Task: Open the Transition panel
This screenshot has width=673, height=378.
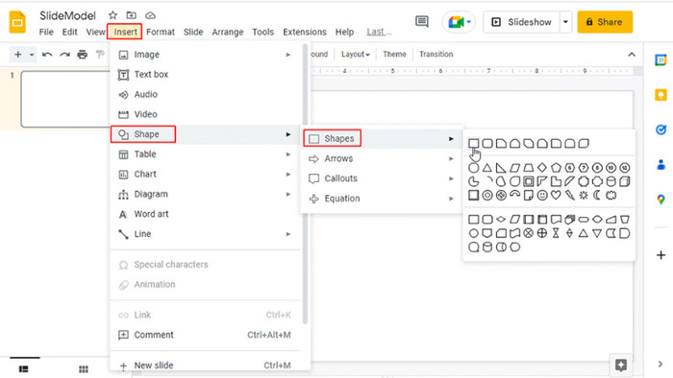Action: coord(436,55)
